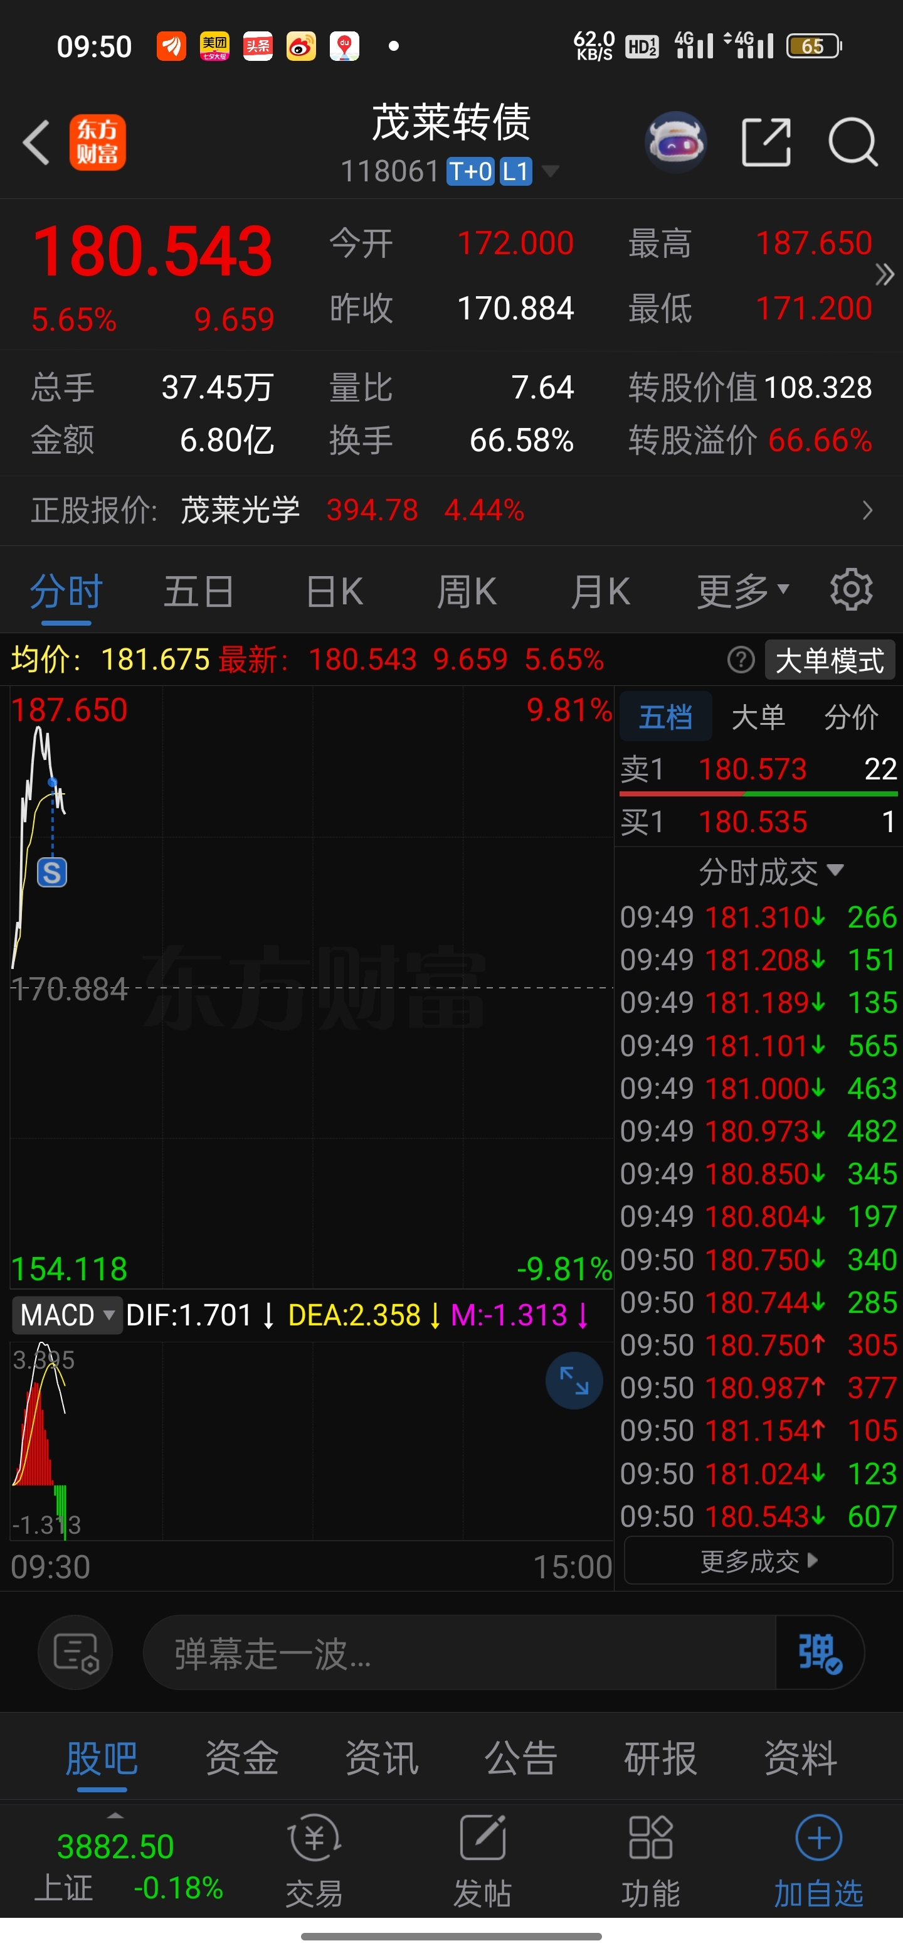Switch to the 分时 chart tab
This screenshot has height=1958, width=903.
point(66,591)
